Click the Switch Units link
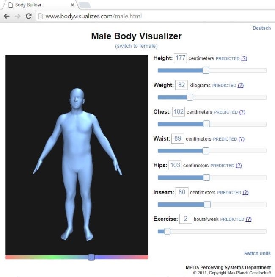The width and height of the screenshot is (275, 277). pos(257,253)
